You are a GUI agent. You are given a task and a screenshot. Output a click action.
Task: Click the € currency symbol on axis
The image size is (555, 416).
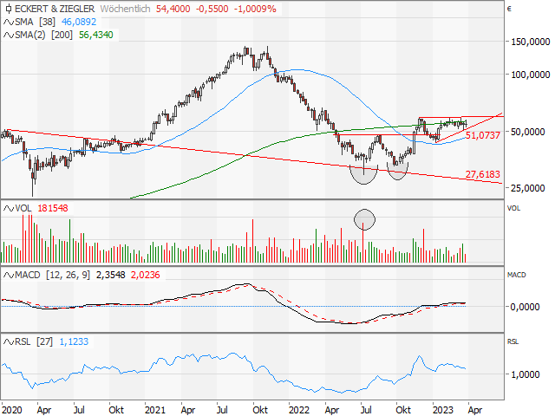point(509,10)
